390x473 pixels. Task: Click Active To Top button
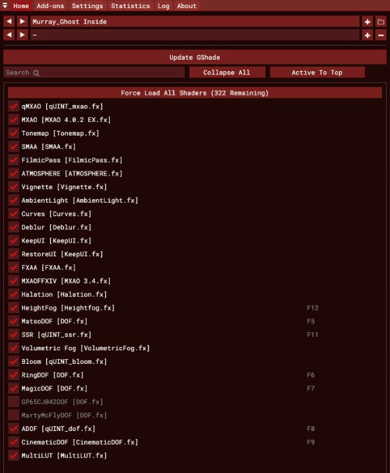pyautogui.click(x=317, y=73)
